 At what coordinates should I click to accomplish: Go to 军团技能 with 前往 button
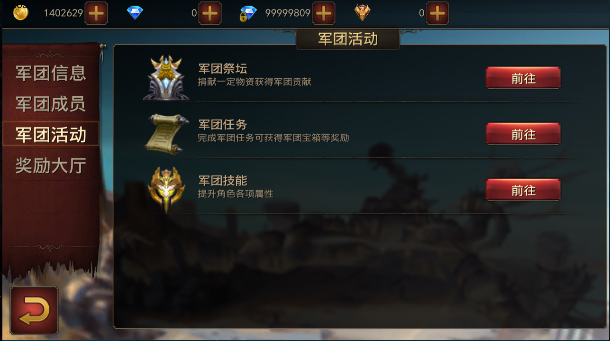click(x=523, y=190)
